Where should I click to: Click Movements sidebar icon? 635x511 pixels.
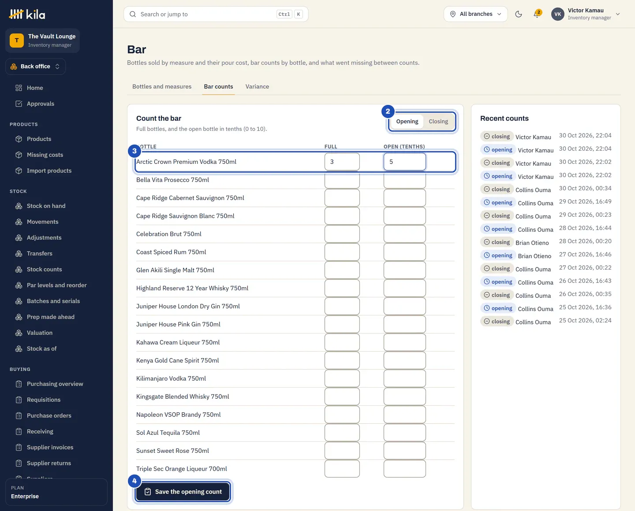[19, 222]
